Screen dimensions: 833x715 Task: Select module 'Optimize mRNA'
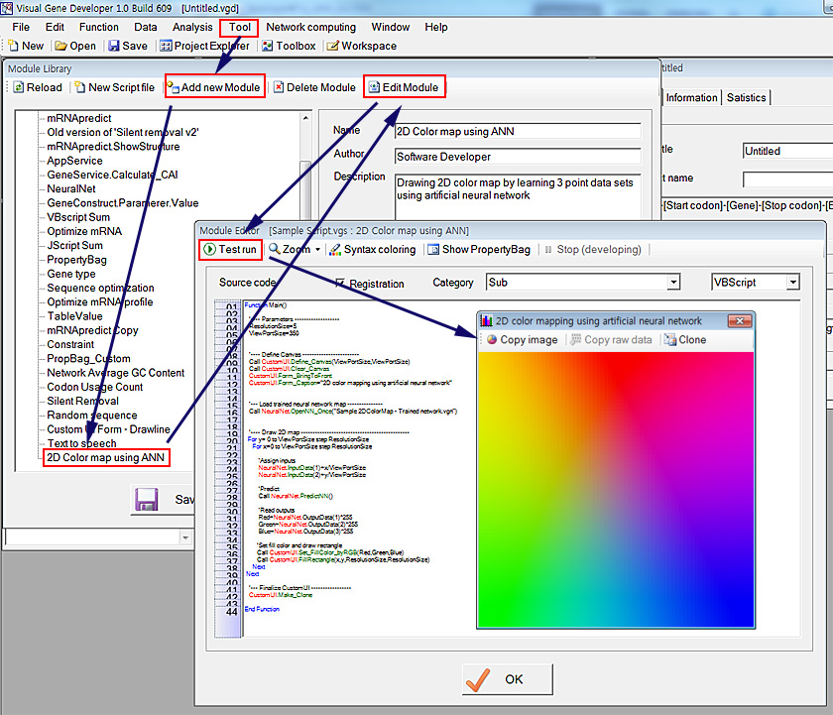coord(84,231)
